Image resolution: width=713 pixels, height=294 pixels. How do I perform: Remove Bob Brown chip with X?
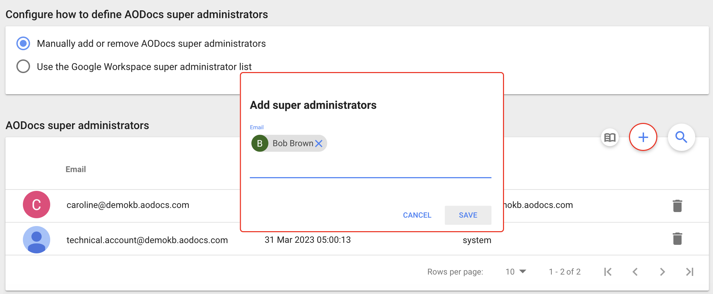(319, 143)
